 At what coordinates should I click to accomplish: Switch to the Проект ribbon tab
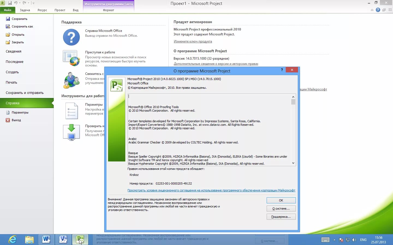[60, 10]
